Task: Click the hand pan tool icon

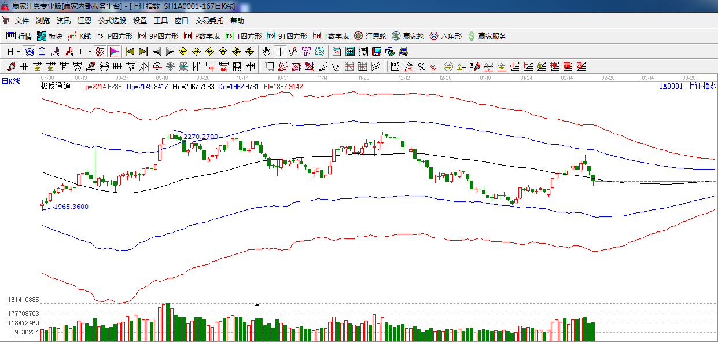Action: (x=266, y=52)
